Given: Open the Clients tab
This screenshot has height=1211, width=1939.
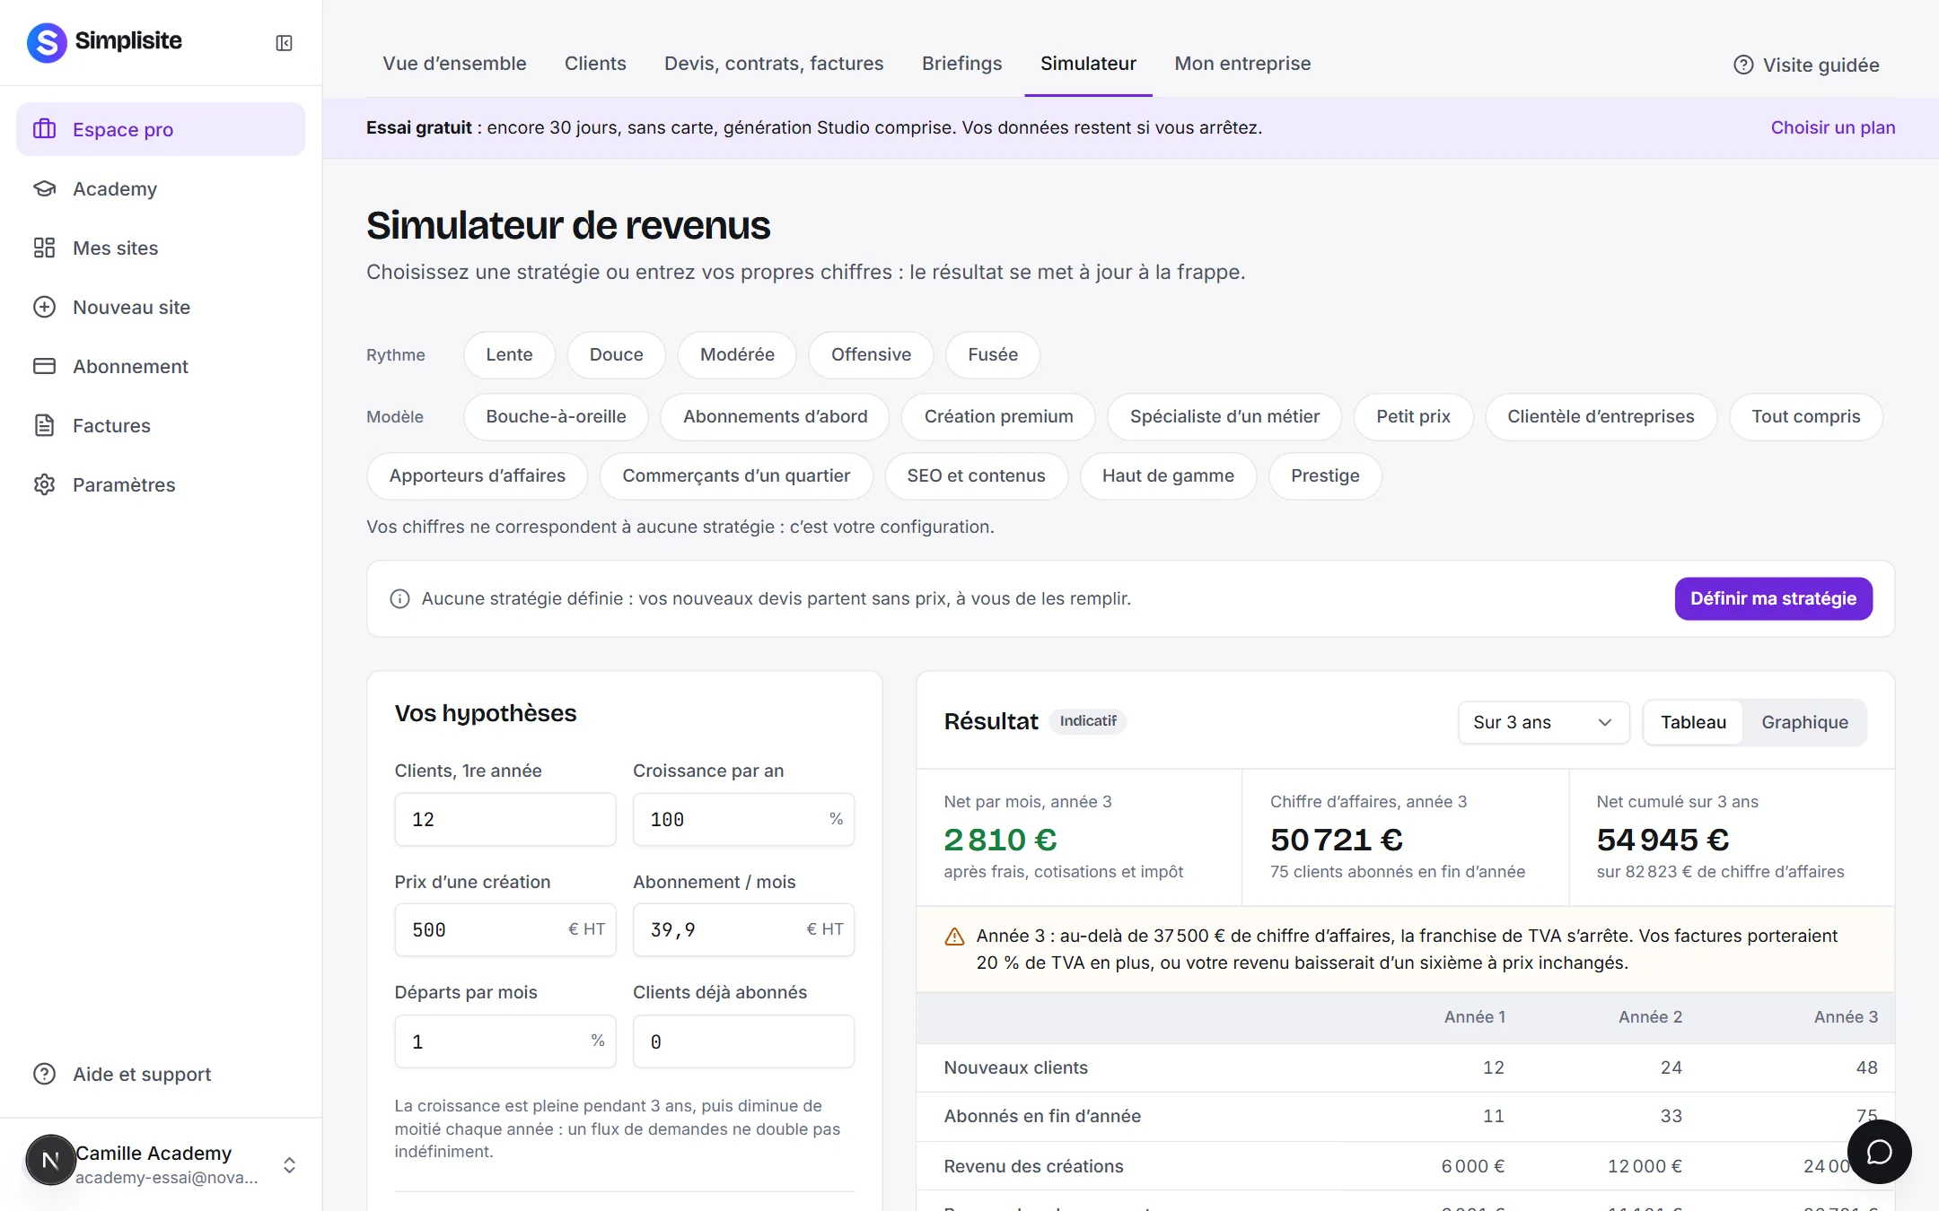Looking at the screenshot, I should pos(595,64).
